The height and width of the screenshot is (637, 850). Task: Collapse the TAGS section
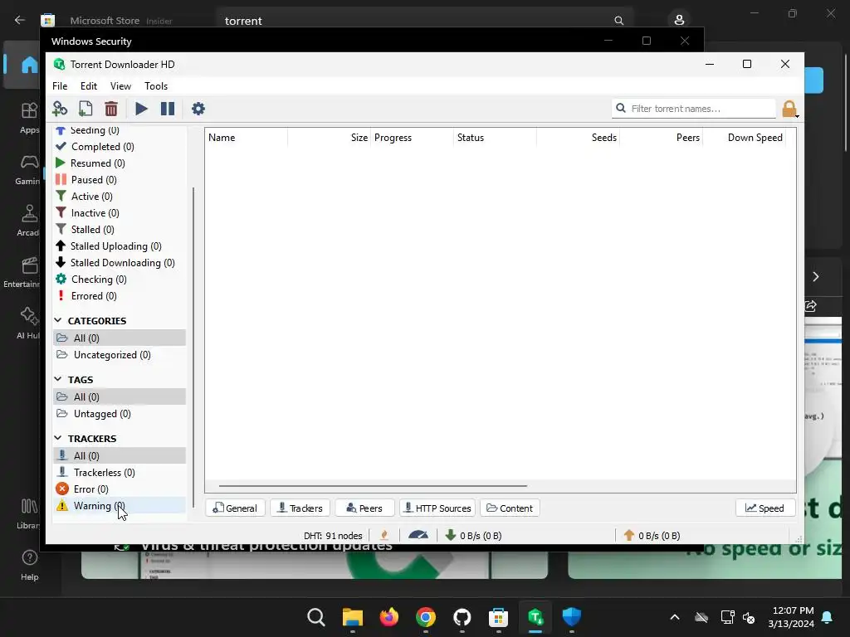click(58, 380)
